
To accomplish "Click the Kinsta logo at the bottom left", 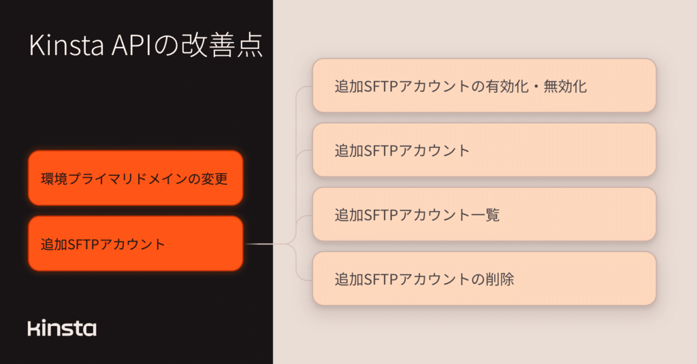I will [62, 327].
